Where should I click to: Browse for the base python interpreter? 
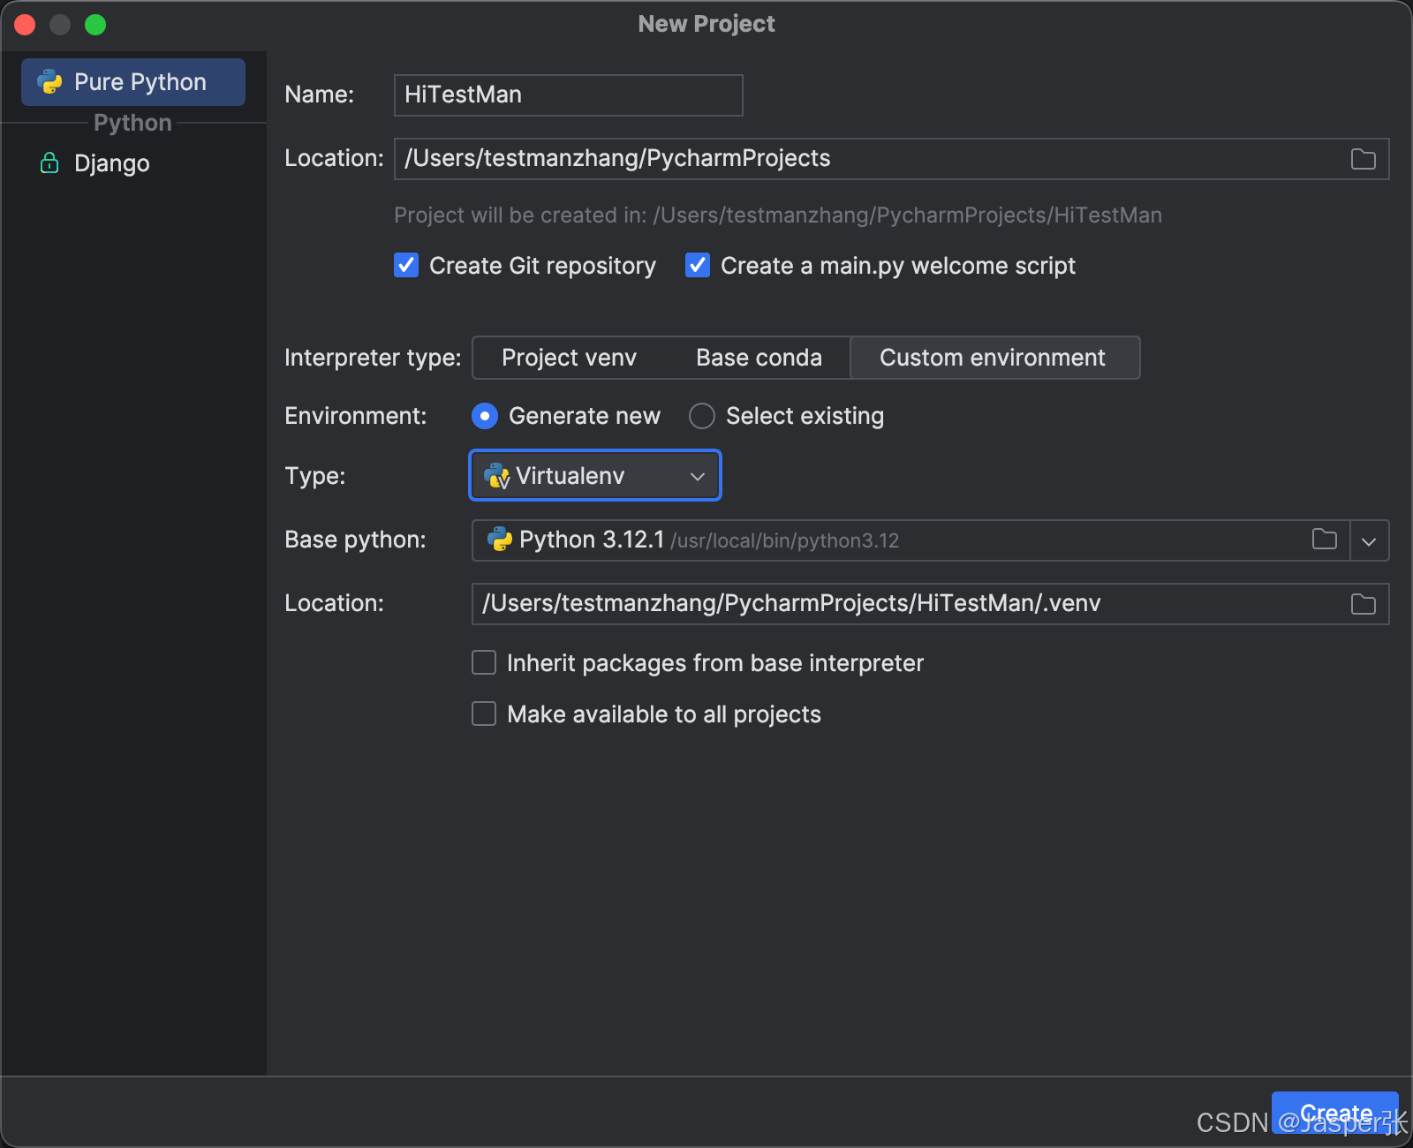tap(1325, 540)
